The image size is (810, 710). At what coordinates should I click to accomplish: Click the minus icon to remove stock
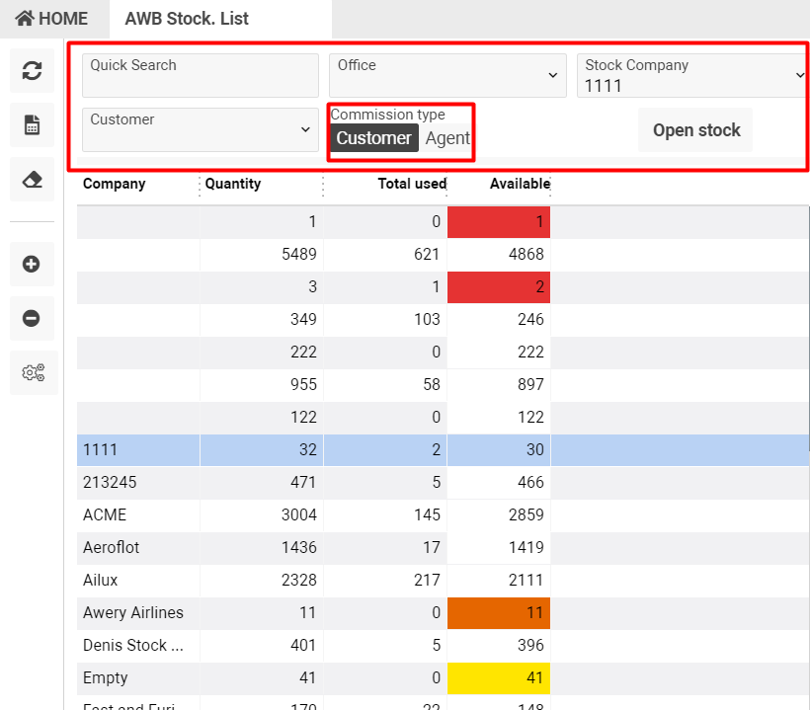coord(33,318)
